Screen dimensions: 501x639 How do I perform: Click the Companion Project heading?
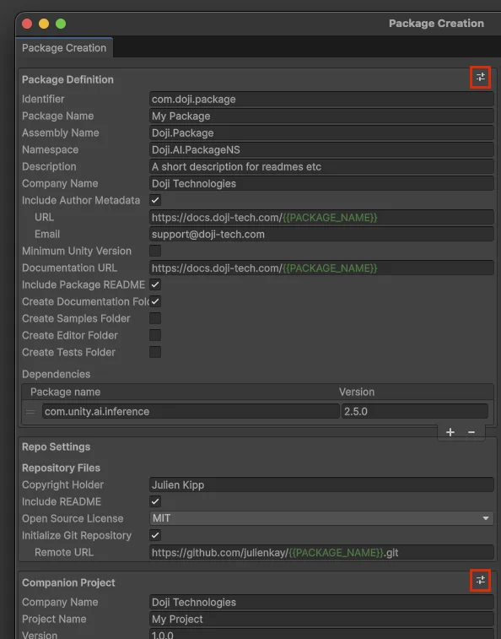(x=68, y=582)
